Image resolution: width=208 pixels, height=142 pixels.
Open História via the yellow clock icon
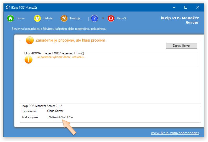click(38, 19)
